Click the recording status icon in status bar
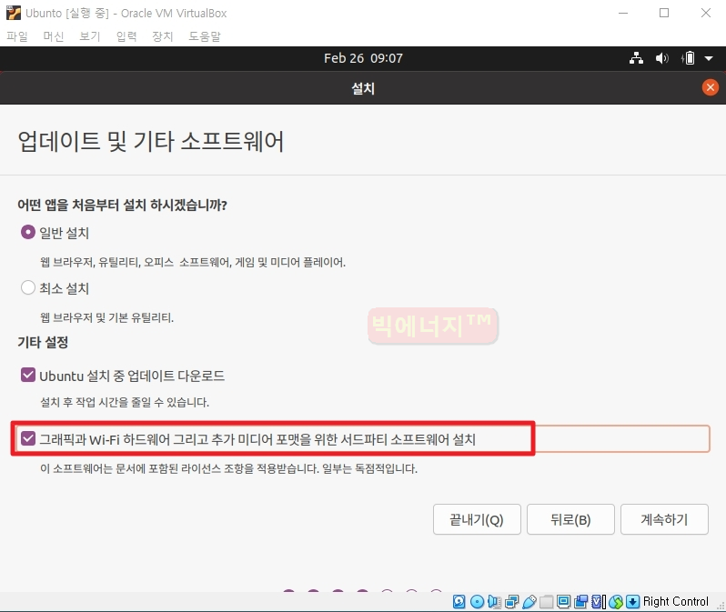This screenshot has height=612, width=726. (x=581, y=601)
